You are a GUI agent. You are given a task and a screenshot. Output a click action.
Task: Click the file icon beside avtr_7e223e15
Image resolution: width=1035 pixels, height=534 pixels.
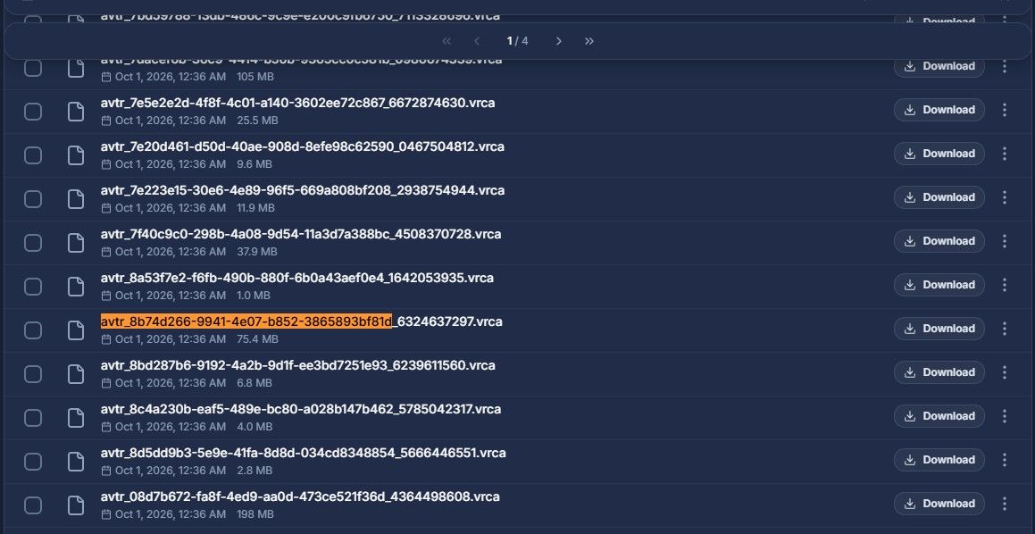click(76, 198)
